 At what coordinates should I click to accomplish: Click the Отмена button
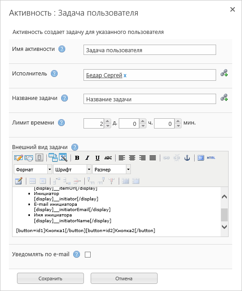point(124,278)
